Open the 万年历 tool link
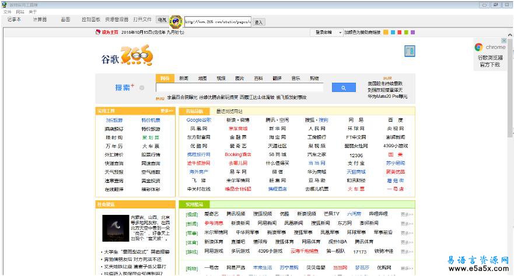The height and width of the screenshot is (276, 514). (114, 146)
